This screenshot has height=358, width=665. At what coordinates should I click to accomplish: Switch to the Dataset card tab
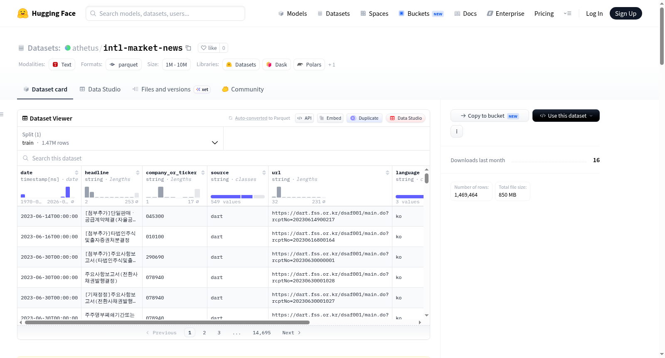coord(45,89)
